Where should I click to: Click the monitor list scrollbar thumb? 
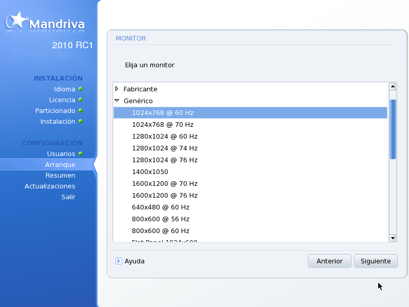point(393,129)
